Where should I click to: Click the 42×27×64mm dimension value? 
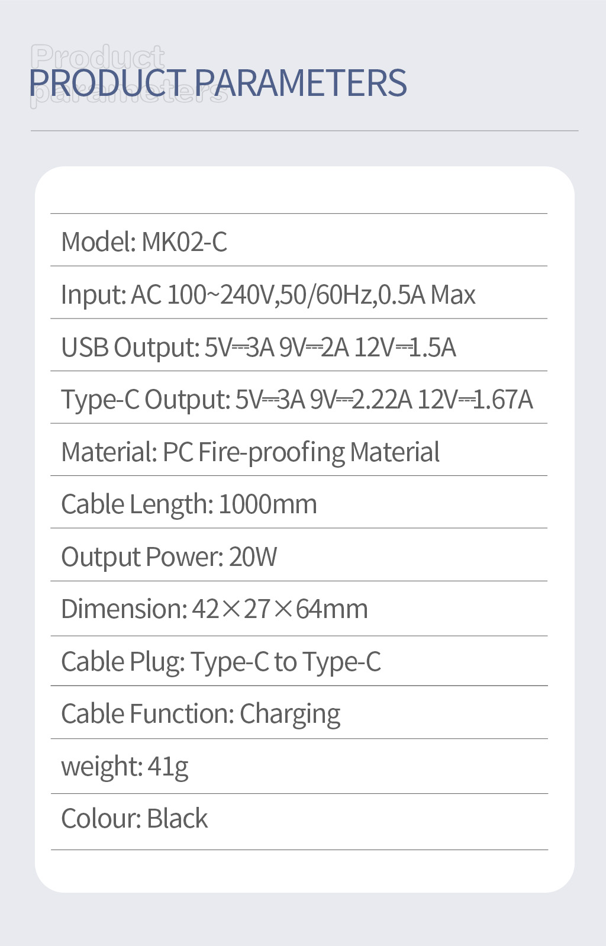tap(279, 609)
